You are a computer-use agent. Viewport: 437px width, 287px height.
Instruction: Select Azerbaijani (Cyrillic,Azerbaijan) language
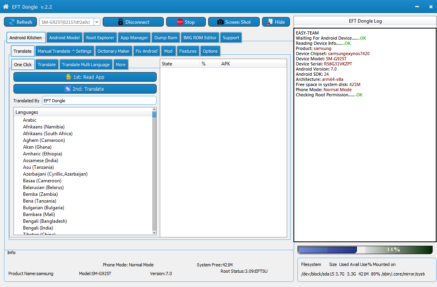(55, 174)
